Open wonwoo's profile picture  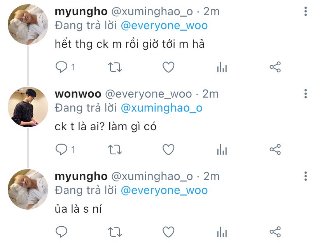[28, 107]
